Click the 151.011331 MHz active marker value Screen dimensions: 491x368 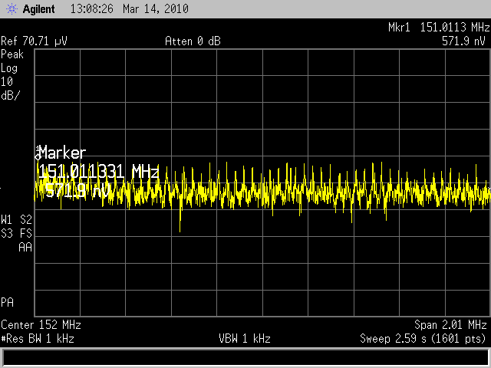97,171
